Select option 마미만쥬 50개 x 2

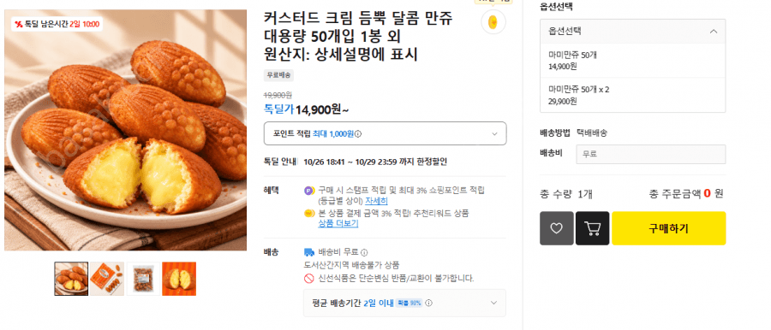coord(632,95)
